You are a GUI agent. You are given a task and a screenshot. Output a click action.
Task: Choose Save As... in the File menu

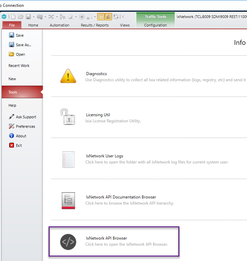pos(20,45)
